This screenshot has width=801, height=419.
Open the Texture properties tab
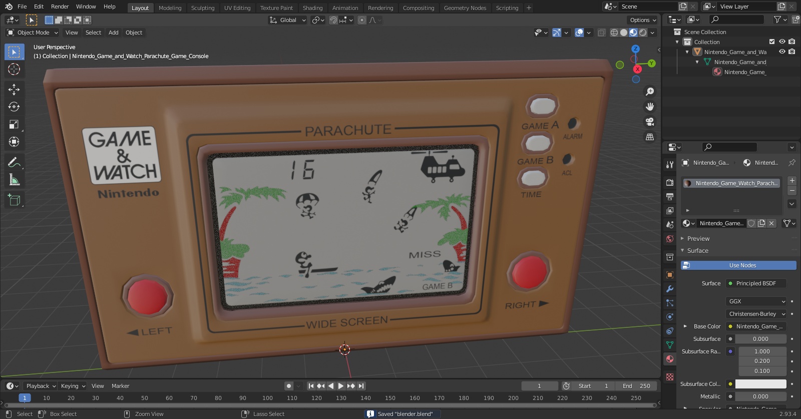point(670,376)
